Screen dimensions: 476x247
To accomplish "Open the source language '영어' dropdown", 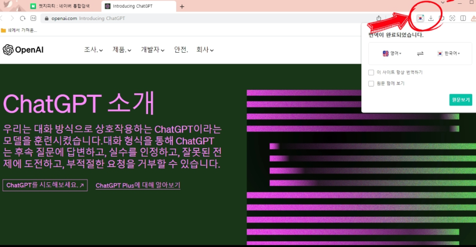I will tap(392, 53).
